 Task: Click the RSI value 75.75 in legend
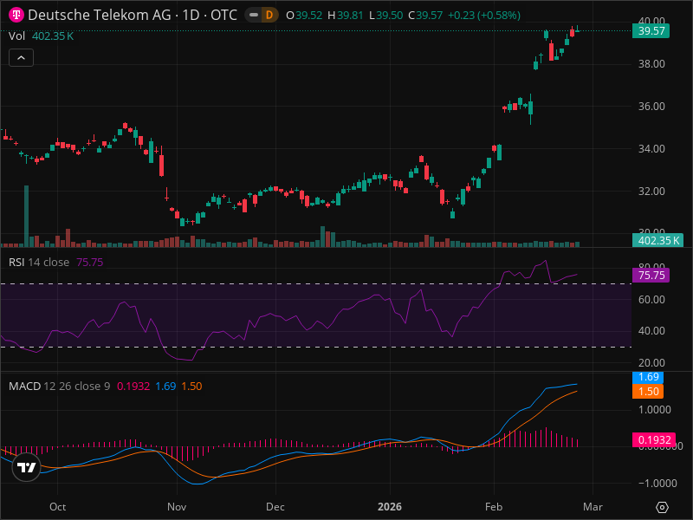pyautogui.click(x=90, y=263)
